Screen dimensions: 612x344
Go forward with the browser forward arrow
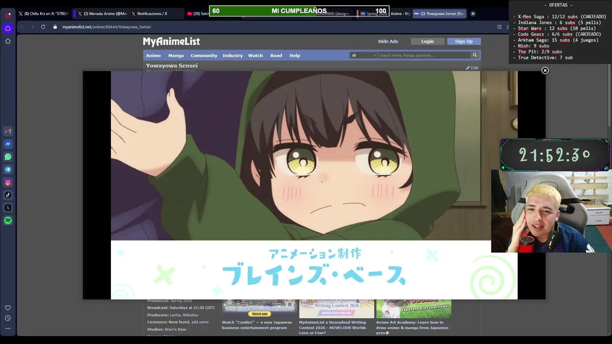32,27
